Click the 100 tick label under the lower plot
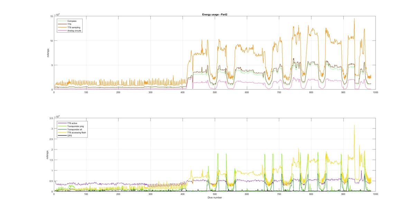415x215 pixels. (86, 194)
